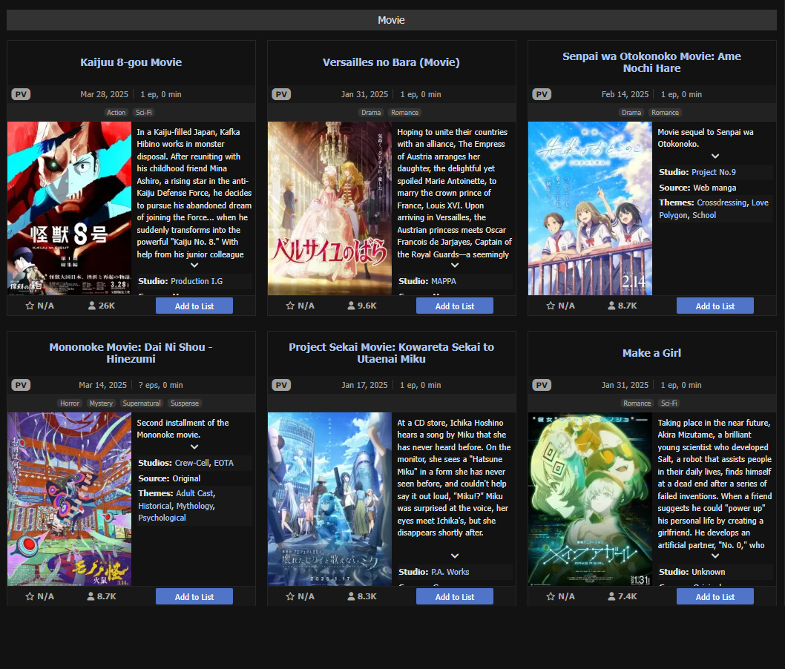Click the star score icon on Project Sekai Movie

[x=290, y=596]
